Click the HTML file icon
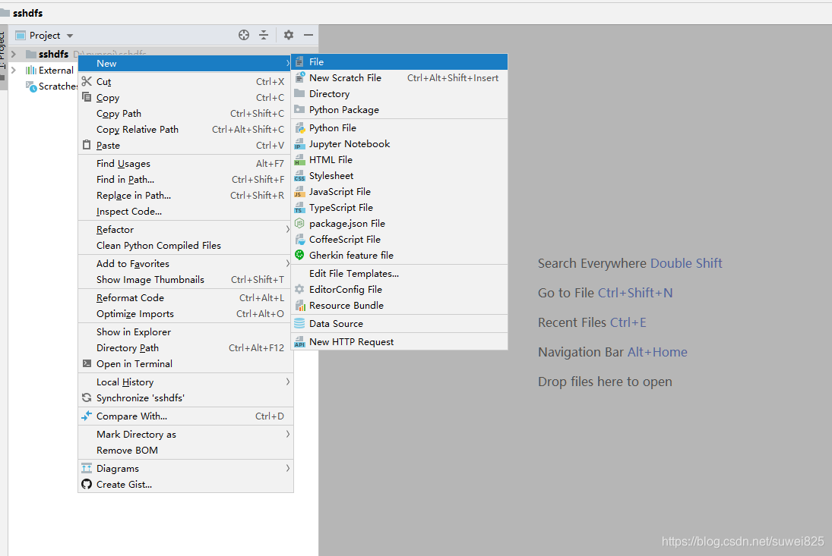The height and width of the screenshot is (556, 832). click(x=300, y=159)
